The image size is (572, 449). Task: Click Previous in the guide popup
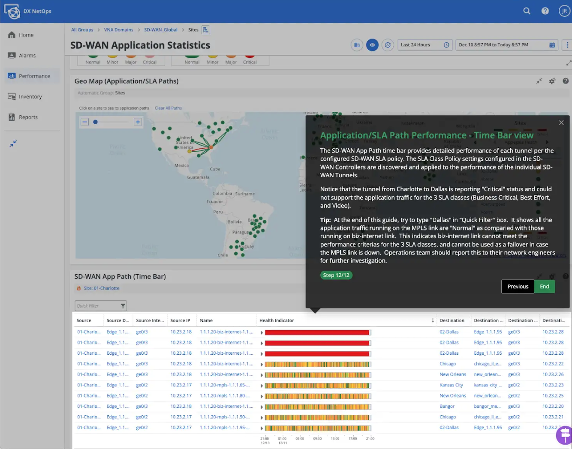518,287
